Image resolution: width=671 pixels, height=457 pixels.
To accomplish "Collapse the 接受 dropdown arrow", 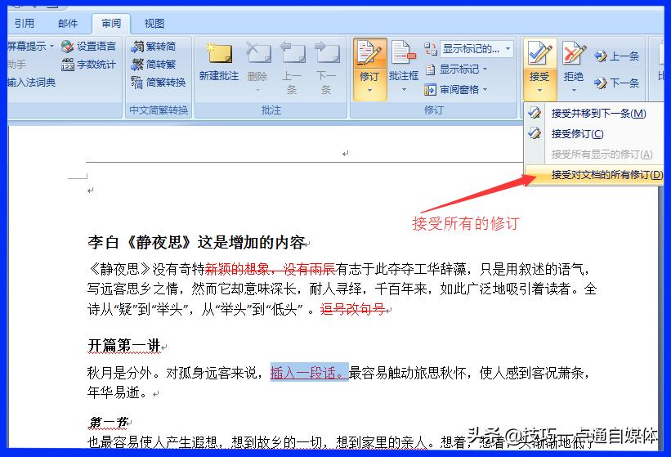I will (x=539, y=90).
